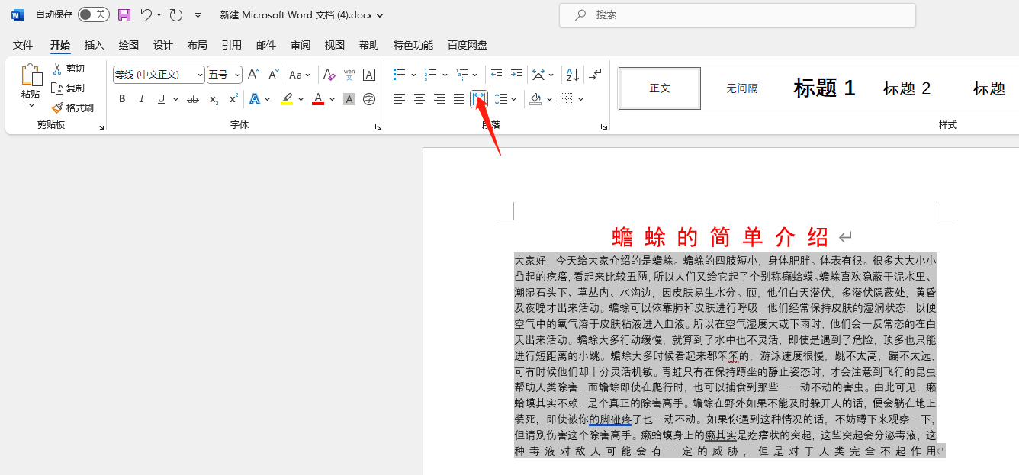
Task: Expand the line spacing options dropdown
Action: [513, 99]
